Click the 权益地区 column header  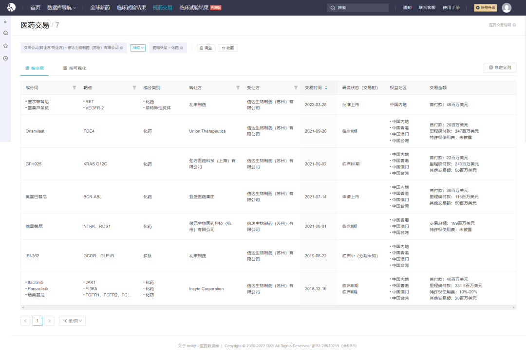[398, 88]
